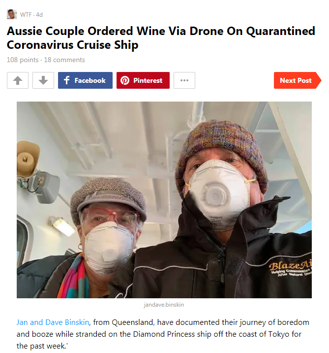This screenshot has width=329, height=353.
Task: Open the three-dots more options button
Action: click(x=184, y=80)
